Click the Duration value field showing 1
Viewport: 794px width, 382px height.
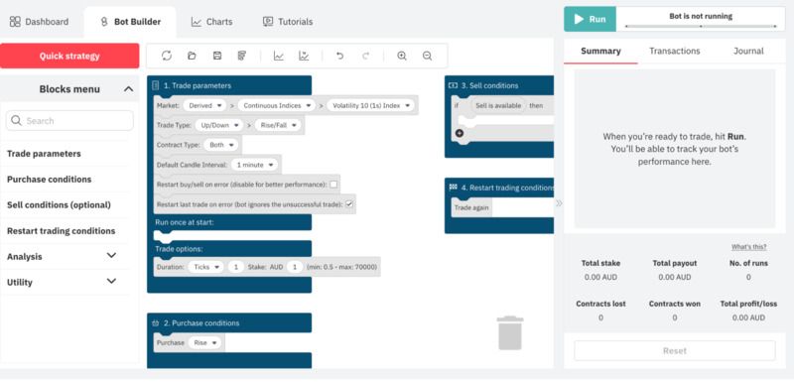[x=235, y=267]
